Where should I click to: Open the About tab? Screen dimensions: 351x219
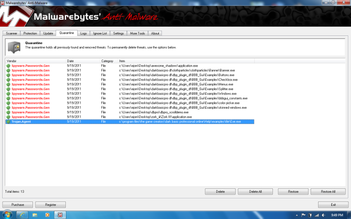[155, 33]
